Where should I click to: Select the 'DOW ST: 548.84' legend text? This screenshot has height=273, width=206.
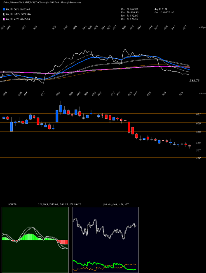pos(18,10)
